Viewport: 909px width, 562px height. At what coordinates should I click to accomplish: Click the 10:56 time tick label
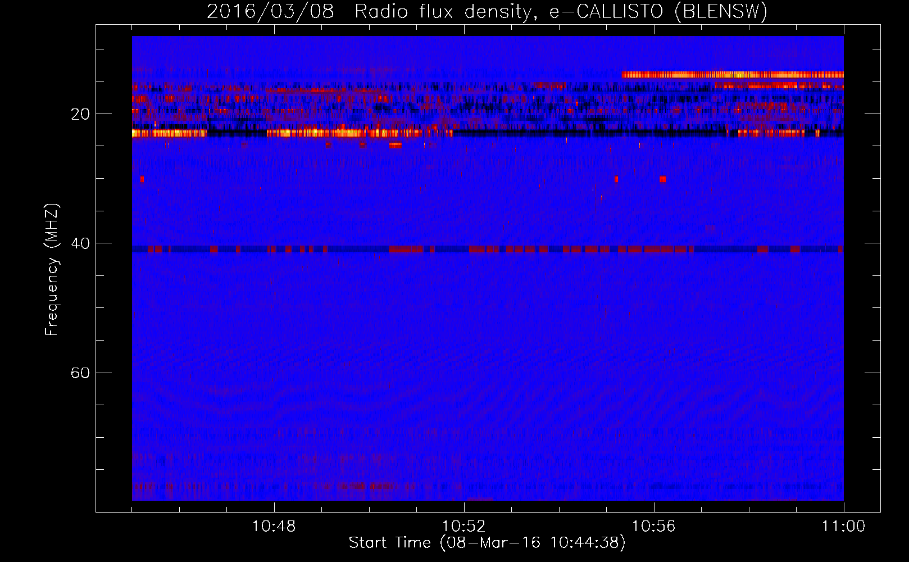pyautogui.click(x=653, y=527)
